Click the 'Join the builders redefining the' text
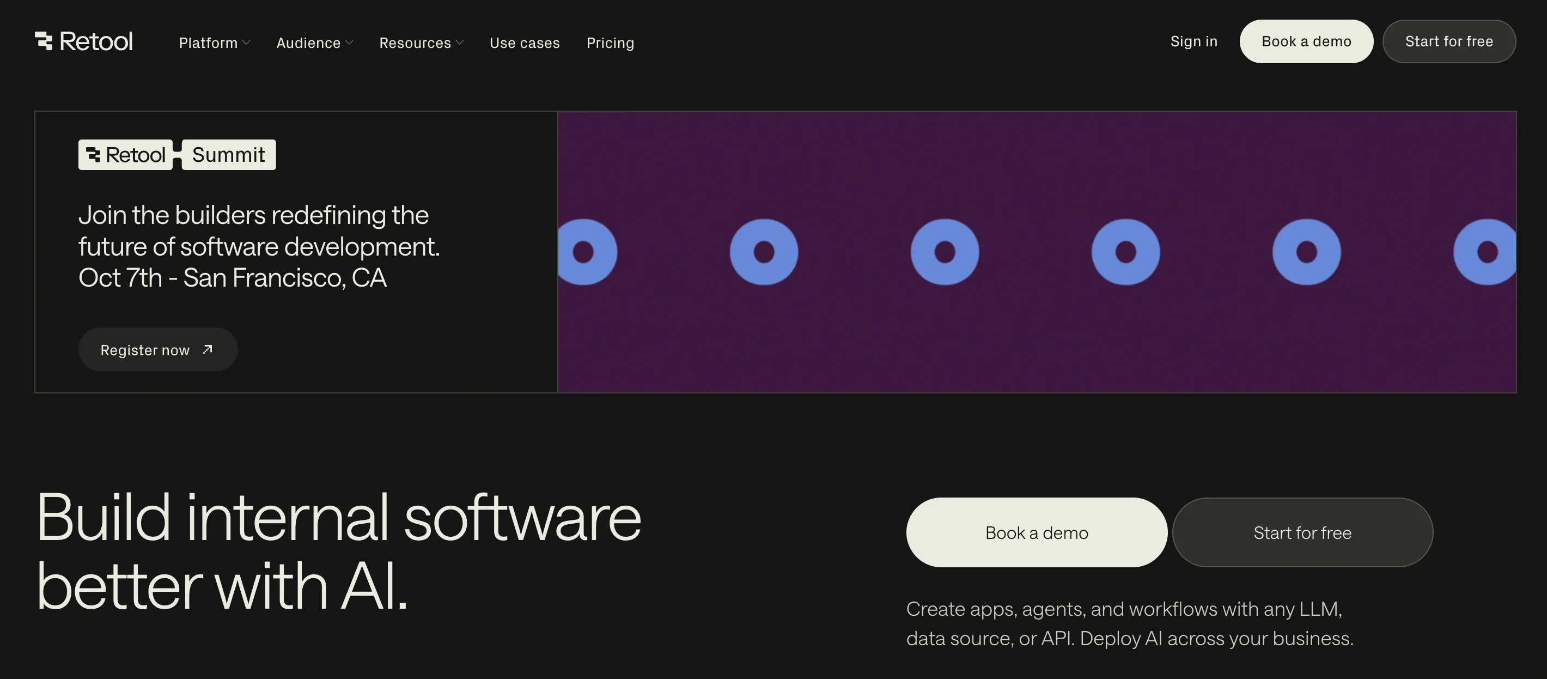Image resolution: width=1547 pixels, height=679 pixels. pyautogui.click(x=253, y=215)
